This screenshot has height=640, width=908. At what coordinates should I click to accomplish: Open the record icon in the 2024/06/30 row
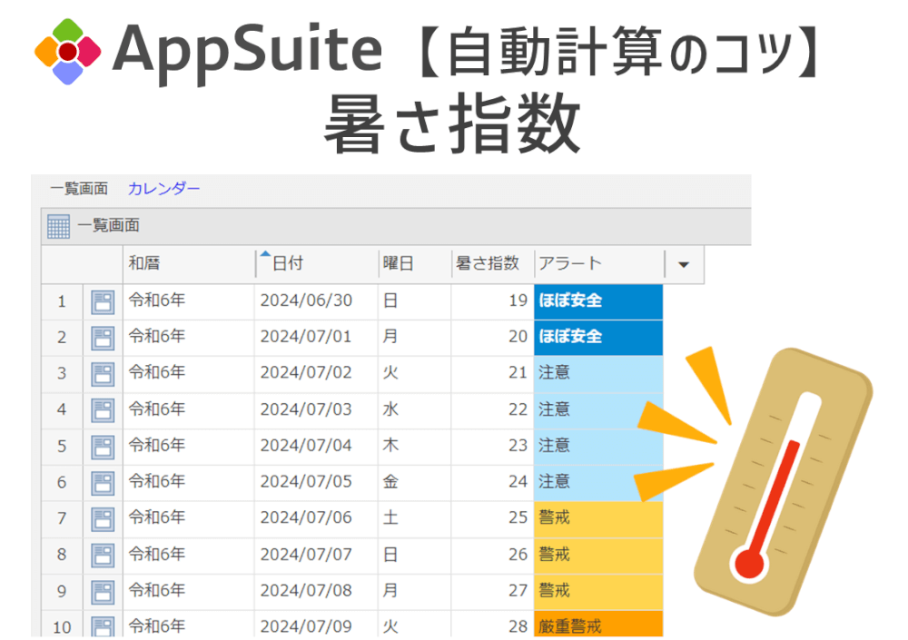click(102, 300)
